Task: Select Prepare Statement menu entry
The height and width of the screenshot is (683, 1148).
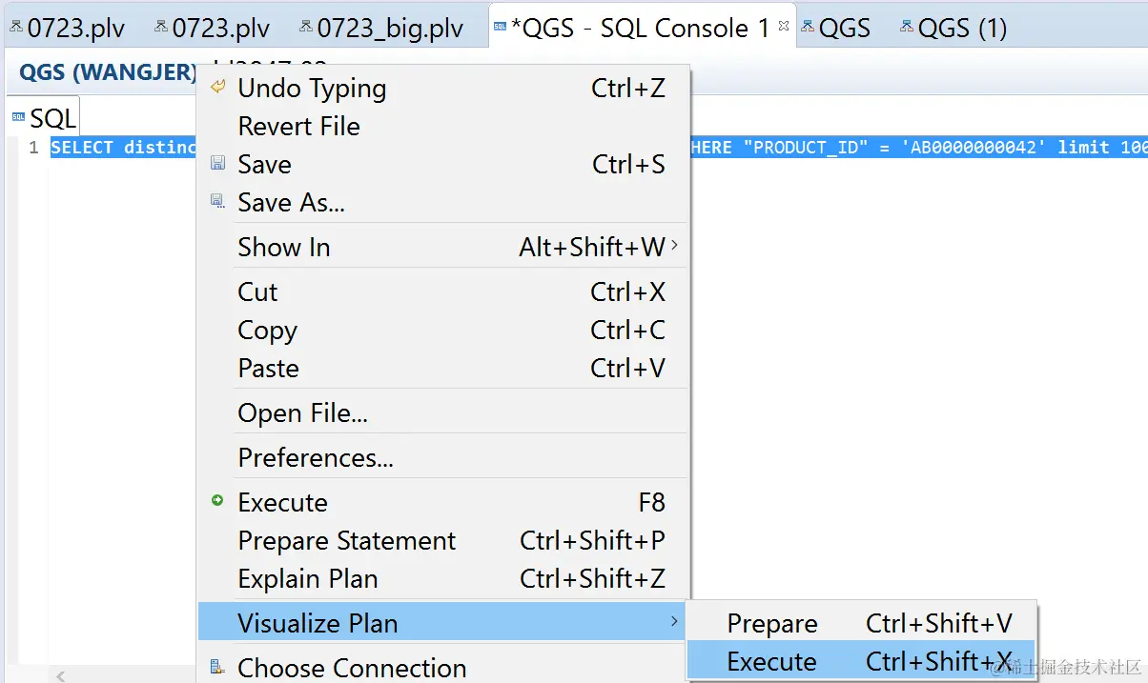Action: (346, 540)
